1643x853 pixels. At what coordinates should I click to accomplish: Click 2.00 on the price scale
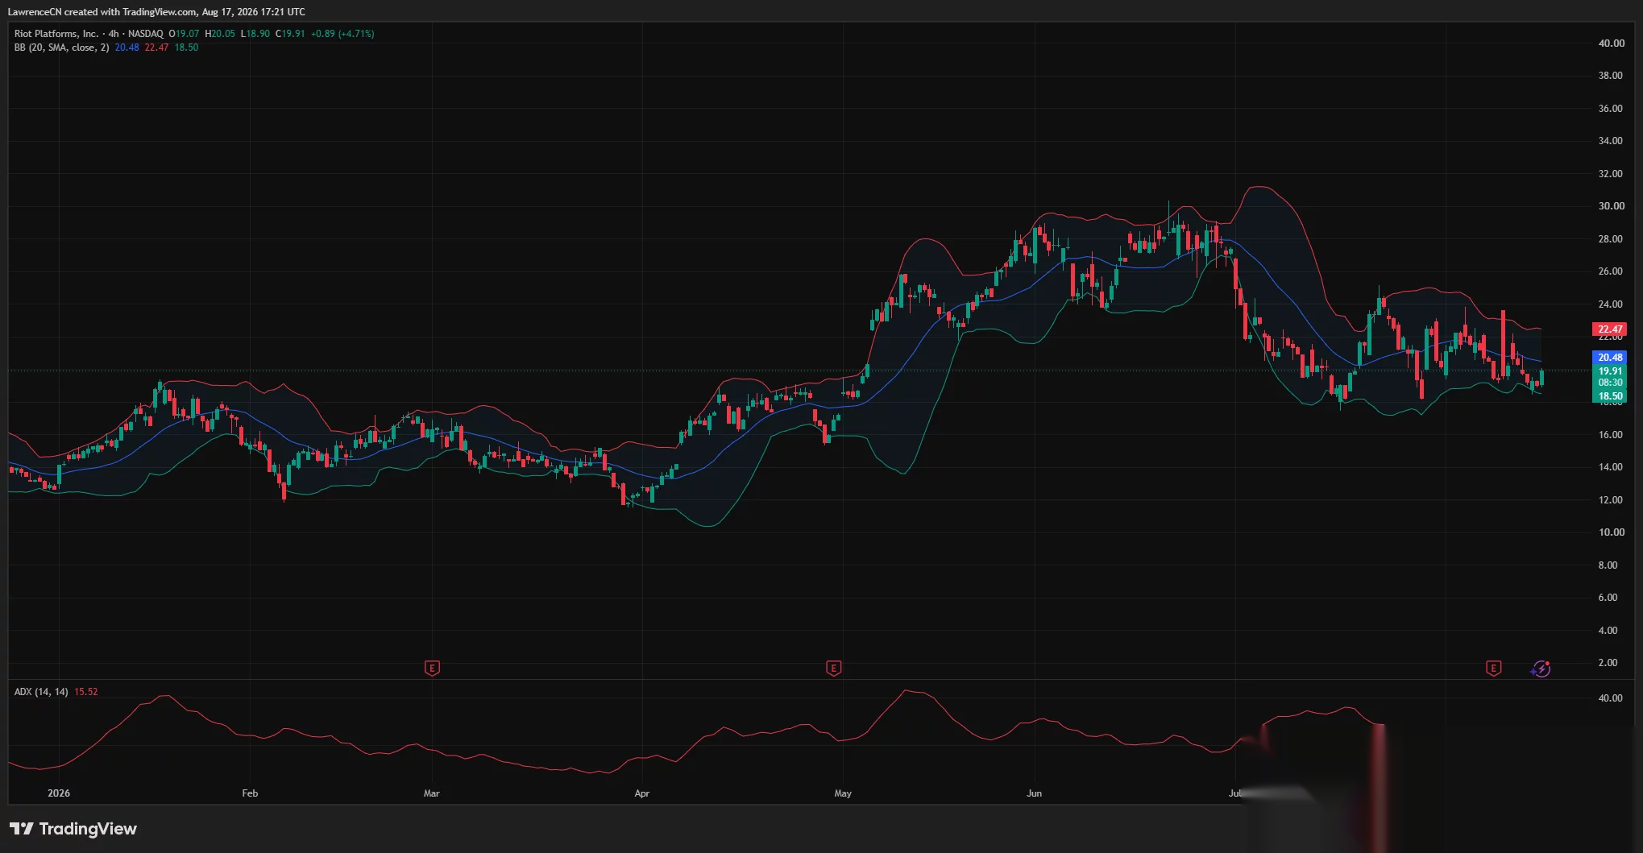pos(1608,663)
